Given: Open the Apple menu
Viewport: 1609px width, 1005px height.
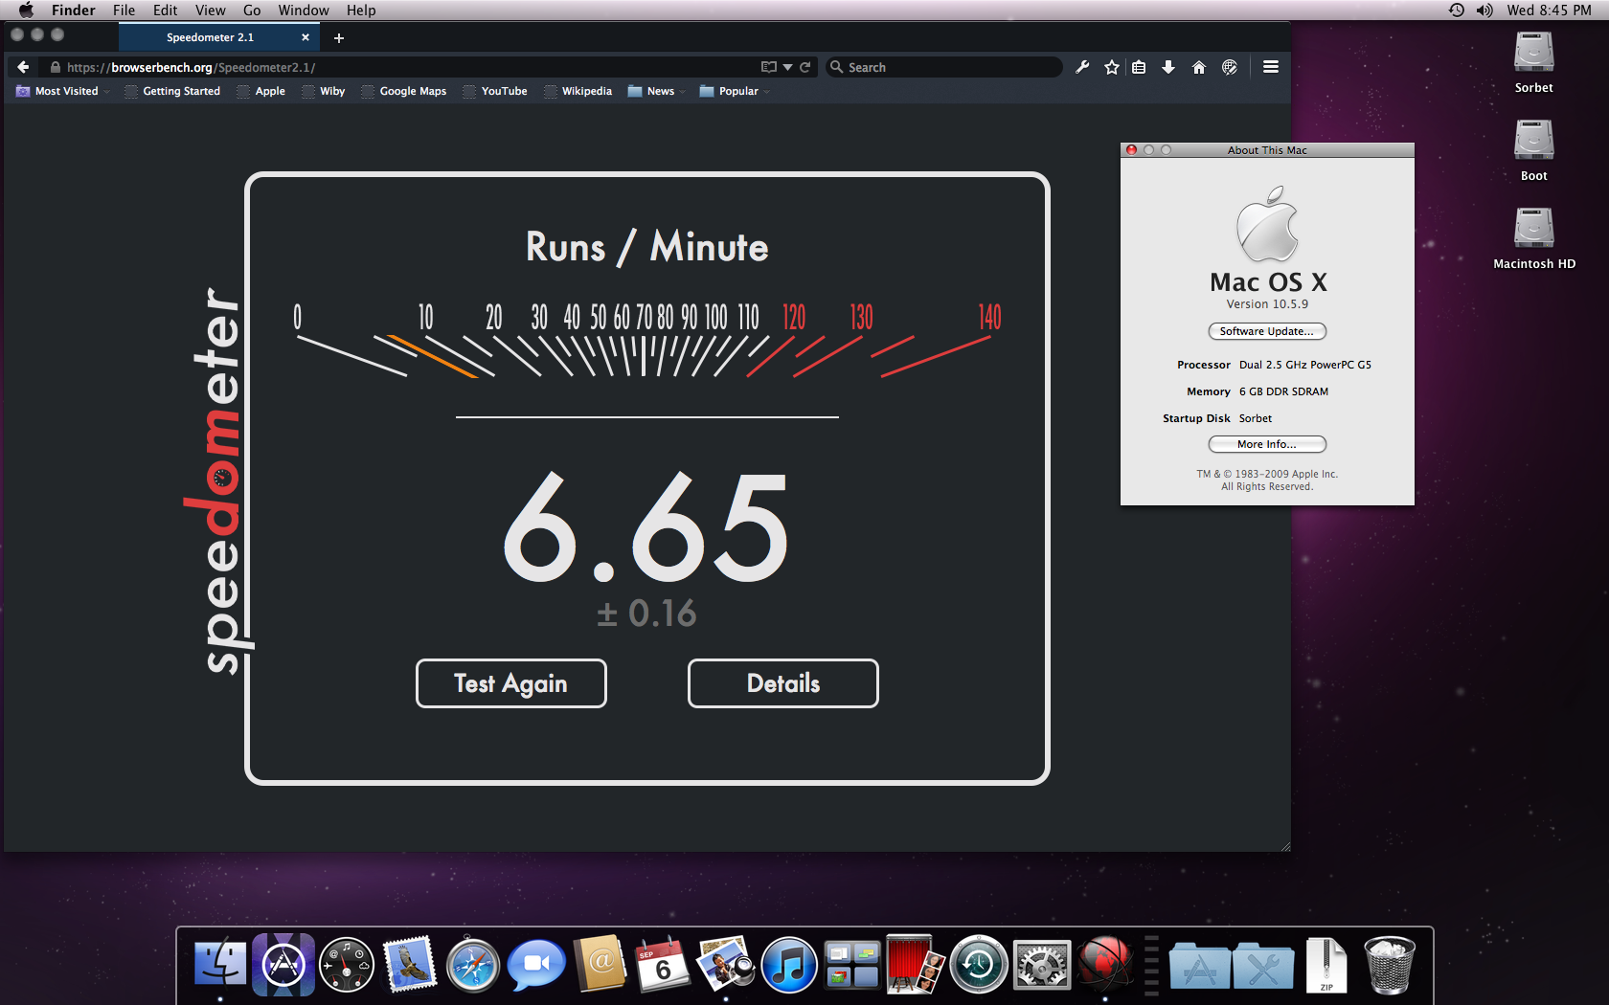Looking at the screenshot, I should (x=26, y=11).
